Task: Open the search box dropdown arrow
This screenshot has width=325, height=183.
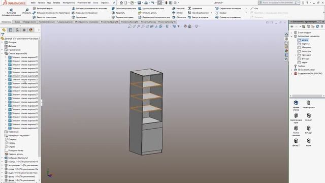Action: (299, 3)
